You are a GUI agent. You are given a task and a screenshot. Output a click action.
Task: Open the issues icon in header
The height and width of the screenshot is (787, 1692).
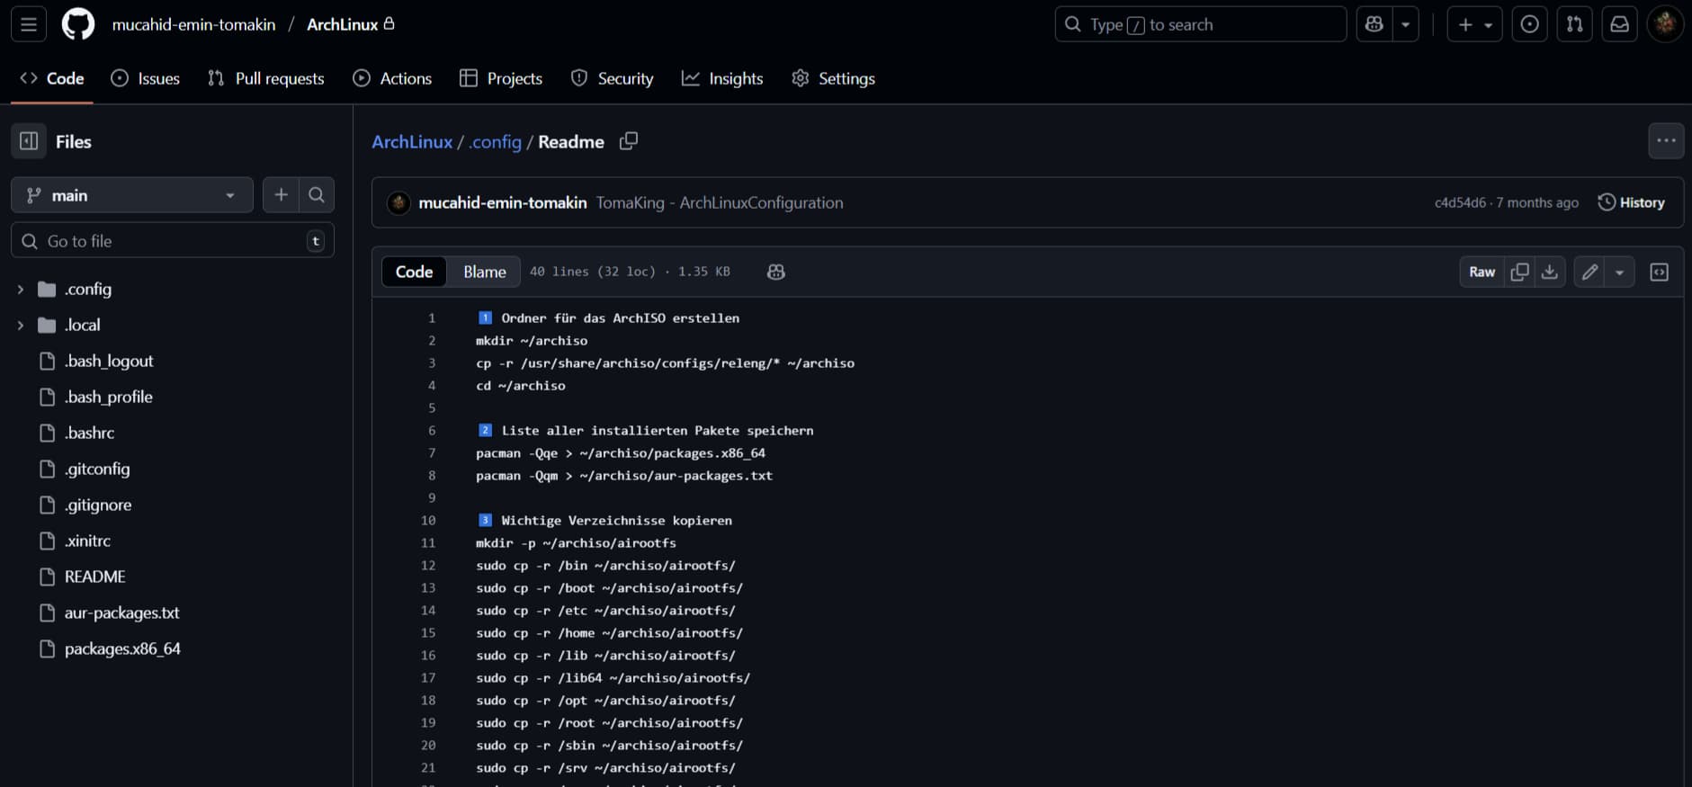(1529, 24)
